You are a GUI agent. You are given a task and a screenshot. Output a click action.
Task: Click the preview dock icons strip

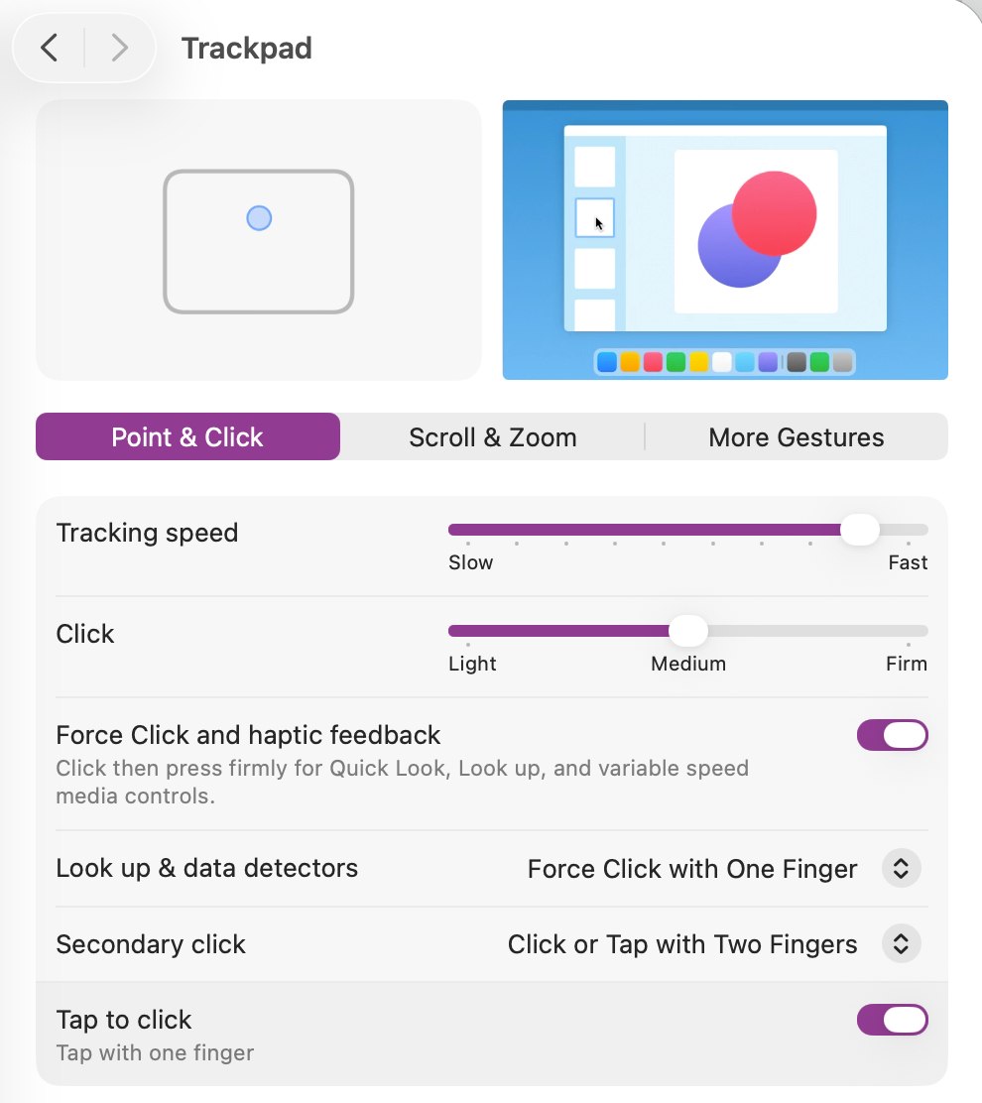(724, 362)
